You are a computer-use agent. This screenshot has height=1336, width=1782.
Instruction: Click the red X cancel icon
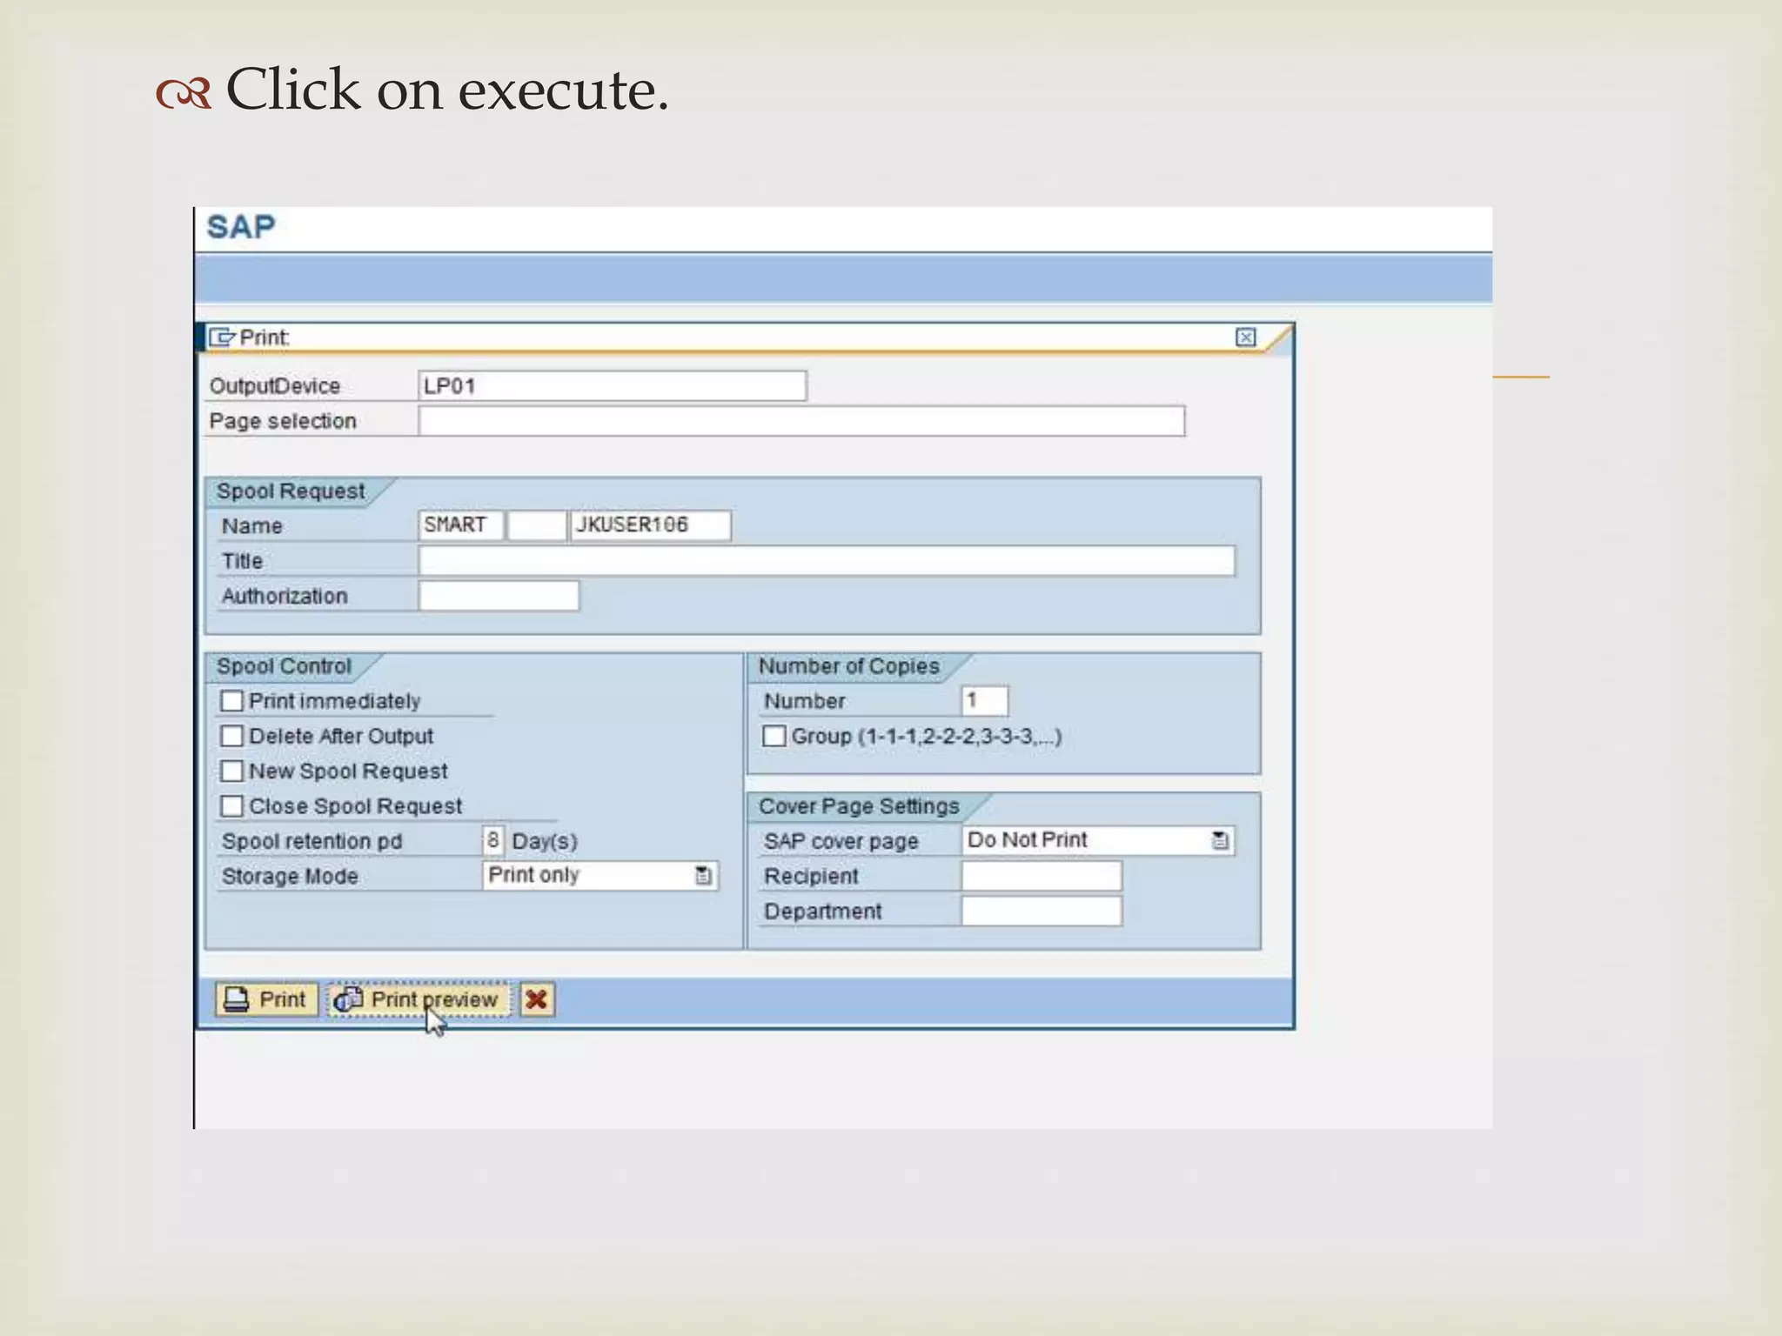coord(537,999)
